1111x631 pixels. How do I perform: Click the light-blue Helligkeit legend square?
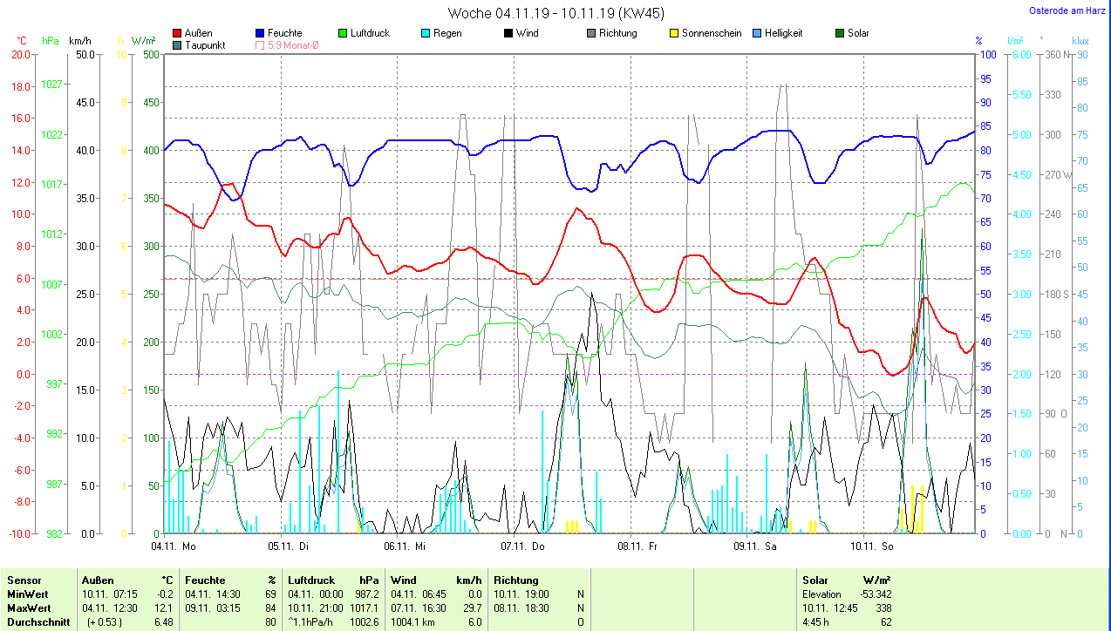pos(757,33)
